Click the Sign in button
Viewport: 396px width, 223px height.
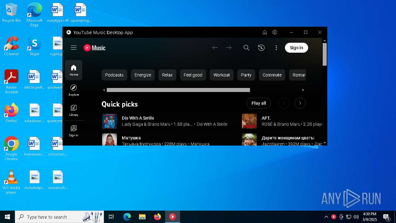point(296,48)
